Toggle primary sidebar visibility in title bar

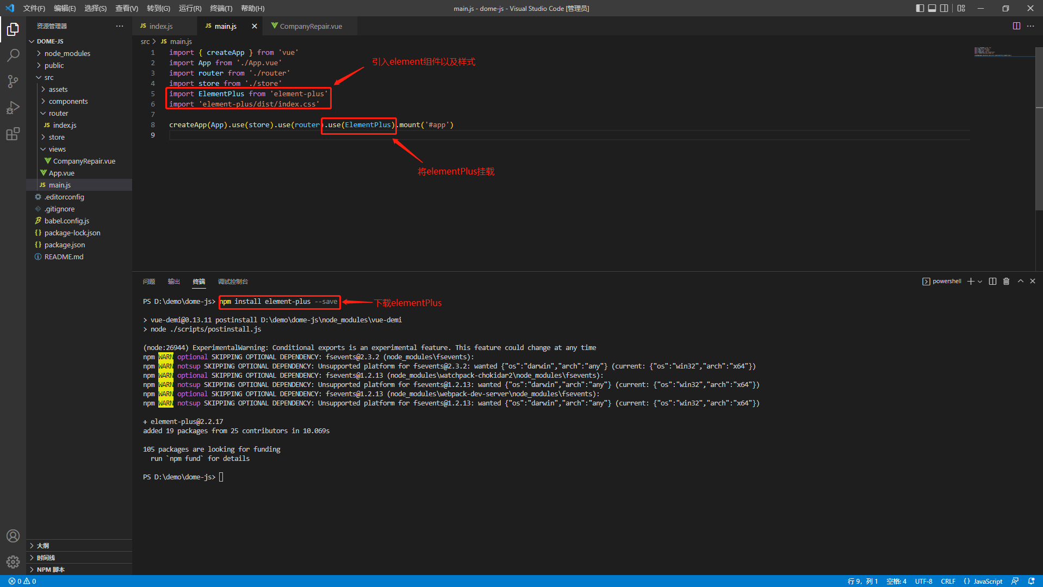(x=920, y=8)
